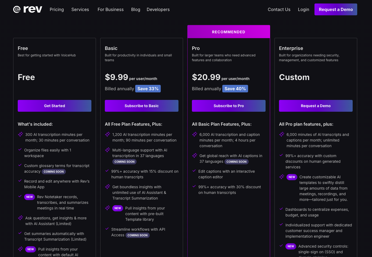Click checkmark beside Edit captions feature
The image size is (372, 257).
pyautogui.click(x=194, y=171)
